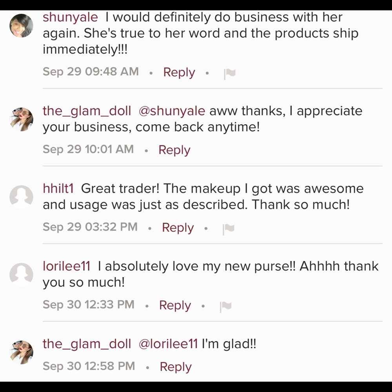Tap lorilee11's default profile avatar
392x392 pixels.
pos(21,274)
